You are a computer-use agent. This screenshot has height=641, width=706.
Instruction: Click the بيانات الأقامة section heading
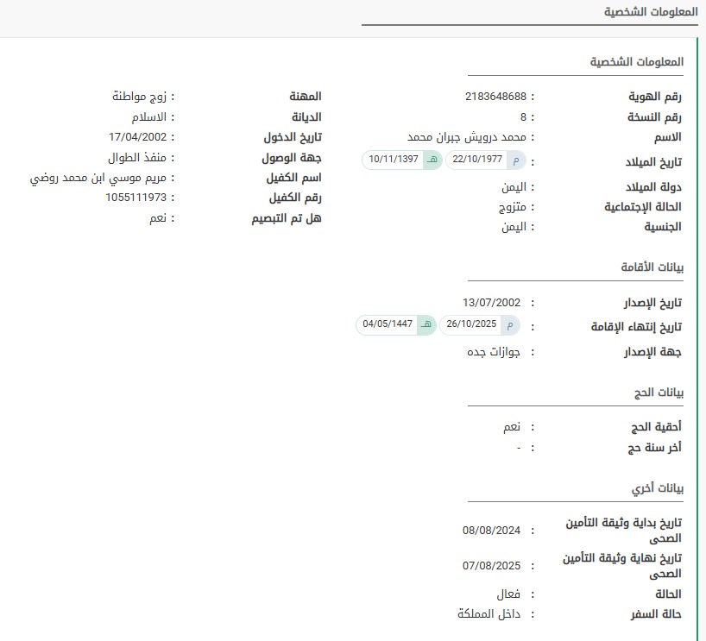[x=652, y=267]
